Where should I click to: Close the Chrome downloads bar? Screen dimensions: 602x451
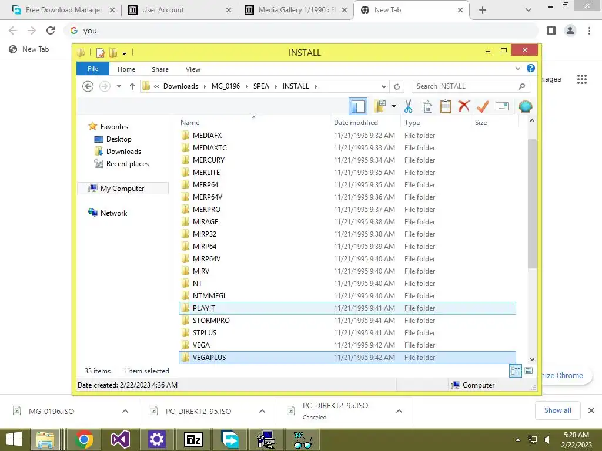pos(591,410)
